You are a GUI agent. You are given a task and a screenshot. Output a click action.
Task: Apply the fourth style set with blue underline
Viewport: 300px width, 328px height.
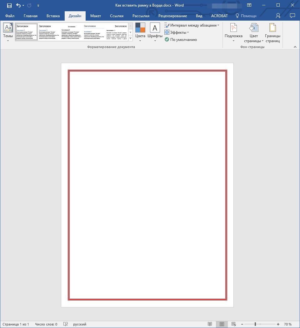(x=94, y=32)
